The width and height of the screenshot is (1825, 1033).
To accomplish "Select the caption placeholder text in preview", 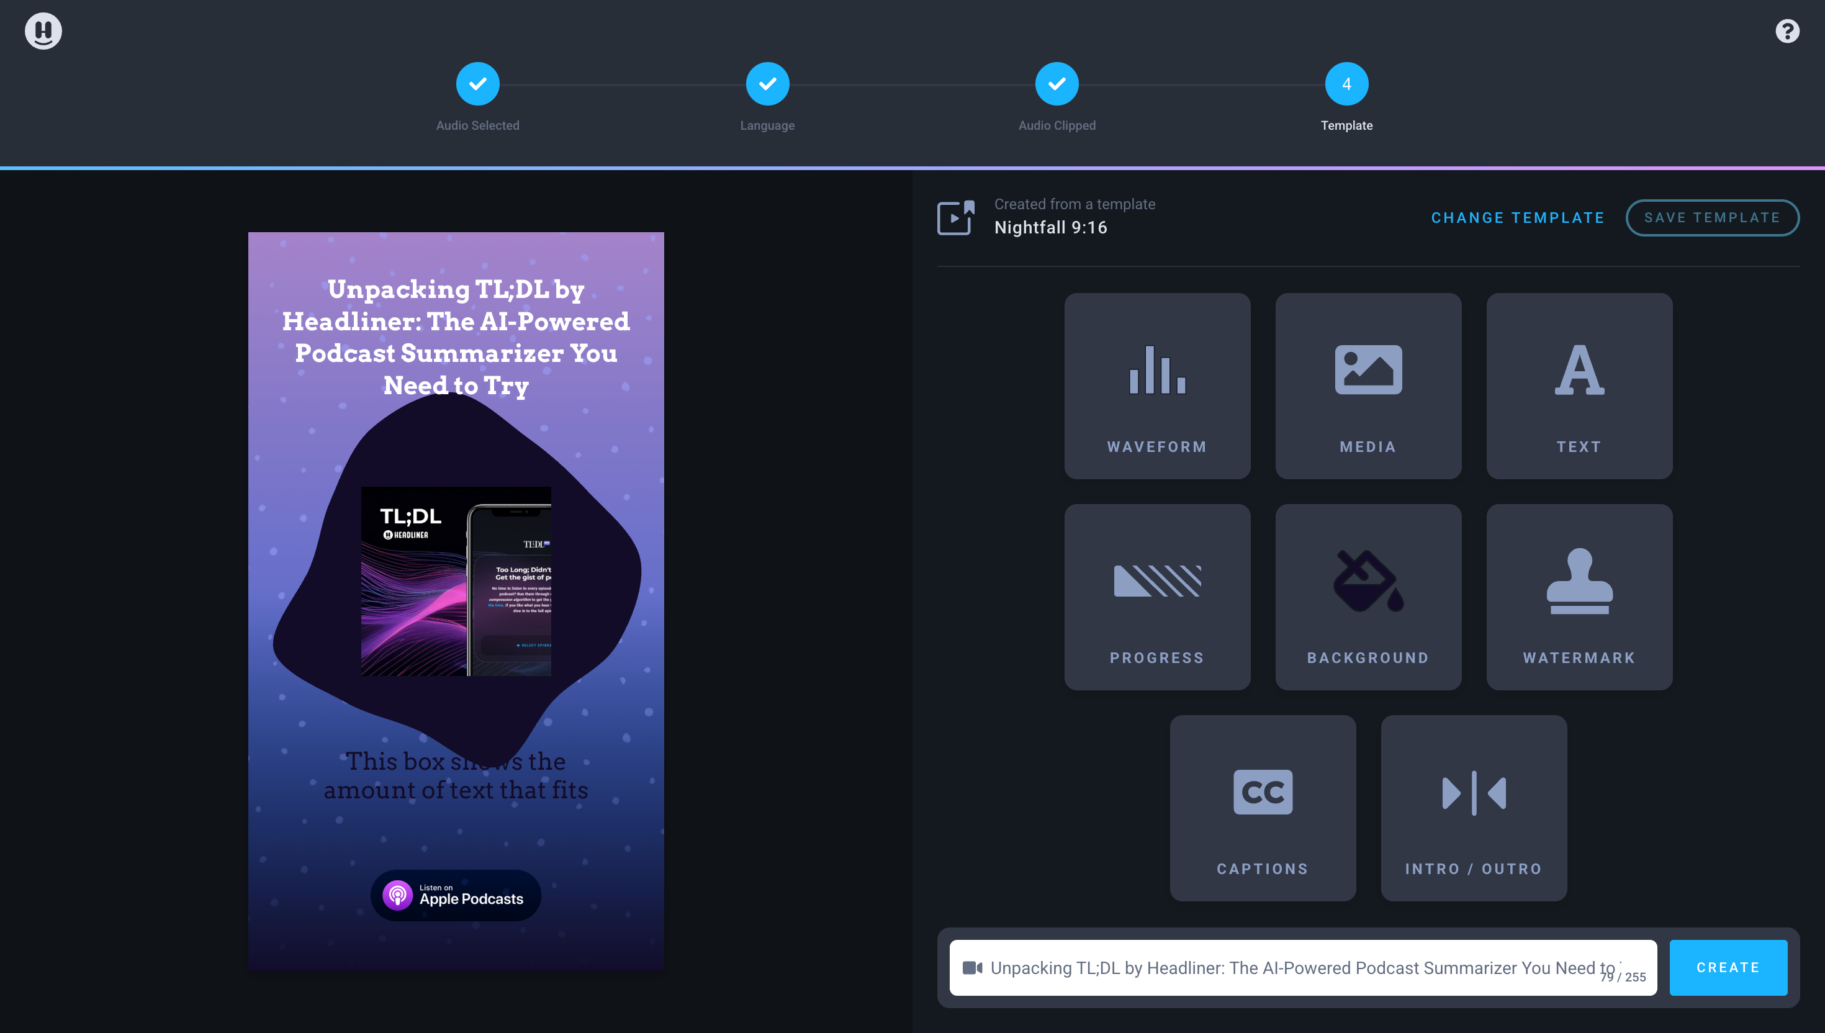I will [456, 775].
